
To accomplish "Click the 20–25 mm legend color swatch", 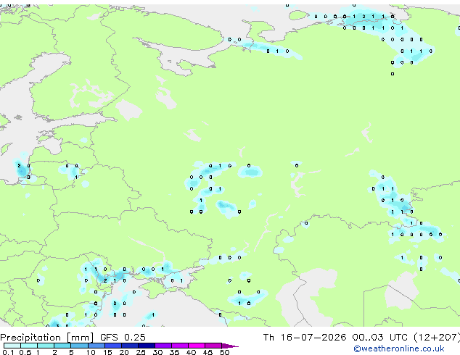I will pyautogui.click(x=129, y=346).
